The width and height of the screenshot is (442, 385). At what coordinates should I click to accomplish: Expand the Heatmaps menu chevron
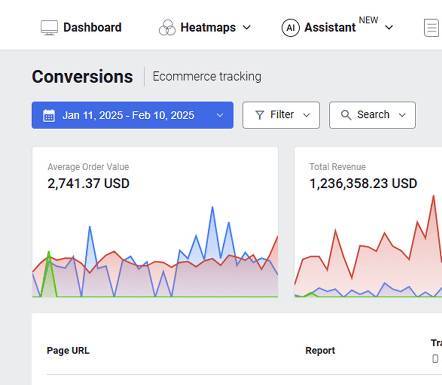247,28
